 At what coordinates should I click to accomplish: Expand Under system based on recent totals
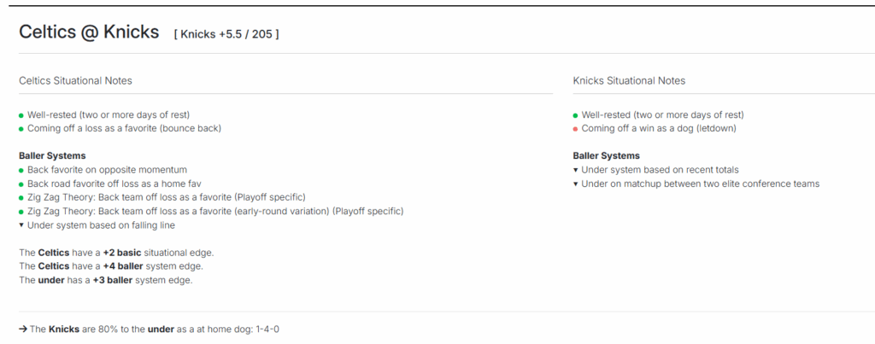pyautogui.click(x=575, y=170)
